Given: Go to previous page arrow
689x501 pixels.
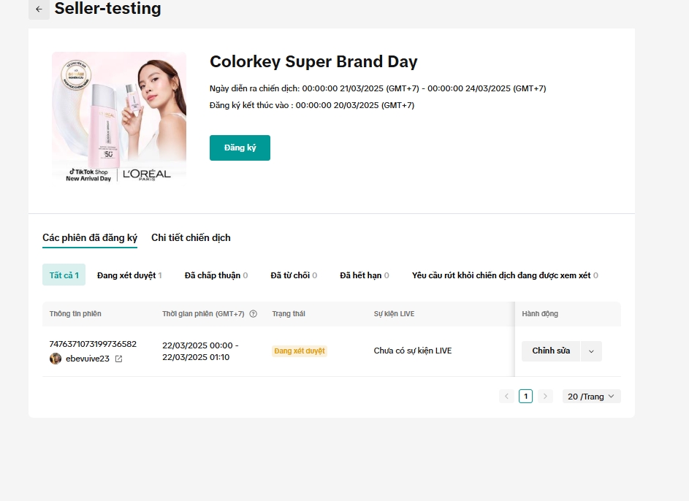Looking at the screenshot, I should (x=506, y=397).
